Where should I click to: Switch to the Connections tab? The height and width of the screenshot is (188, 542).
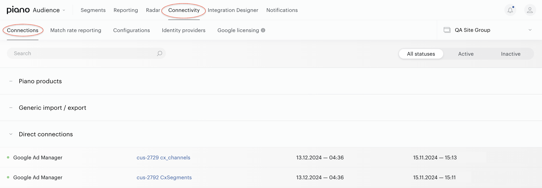click(x=23, y=30)
